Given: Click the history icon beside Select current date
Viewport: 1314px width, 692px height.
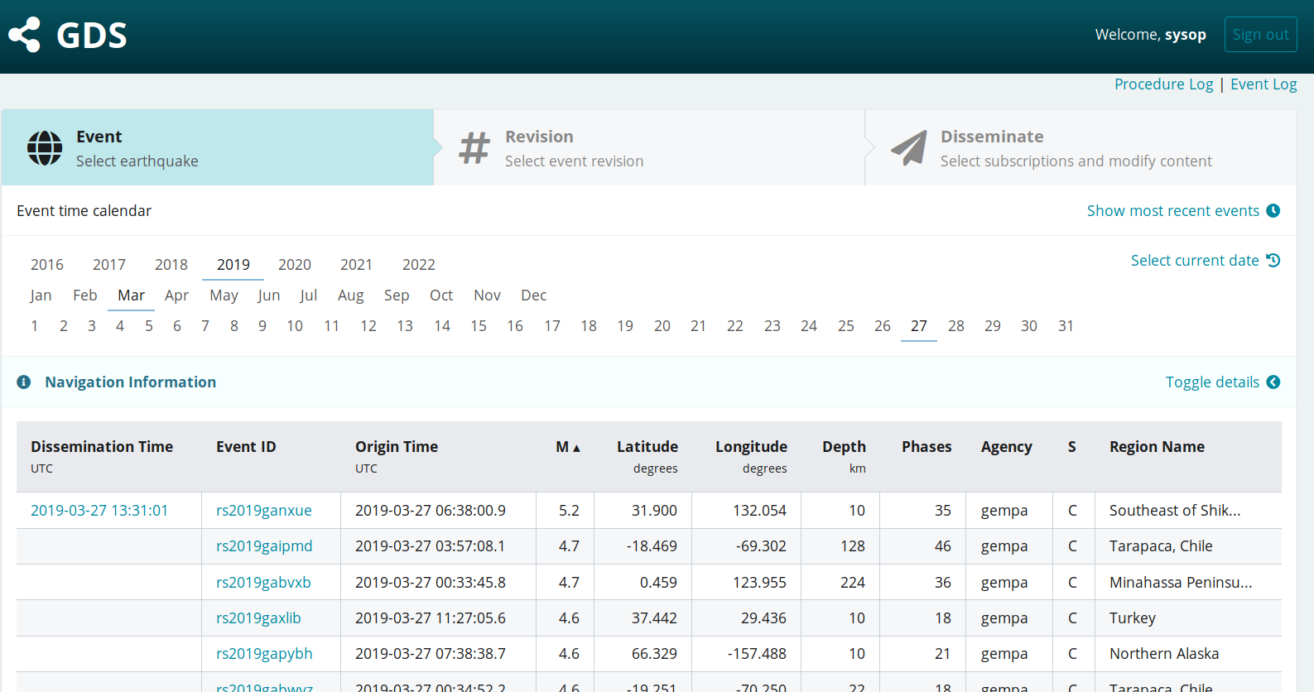Looking at the screenshot, I should 1273,261.
